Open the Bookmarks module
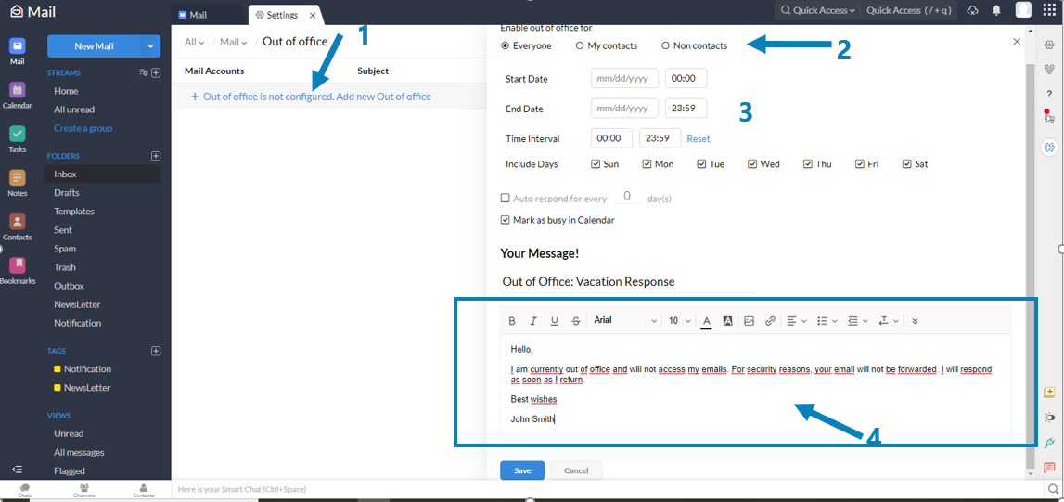Image resolution: width=1064 pixels, height=502 pixels. [18, 271]
